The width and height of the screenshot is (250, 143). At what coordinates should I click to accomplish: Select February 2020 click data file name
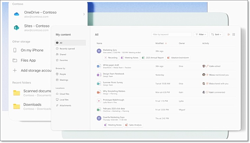click(114, 108)
